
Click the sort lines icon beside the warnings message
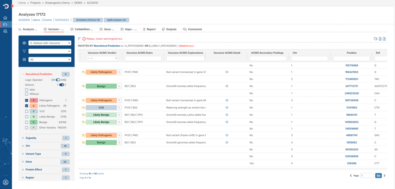79,39
